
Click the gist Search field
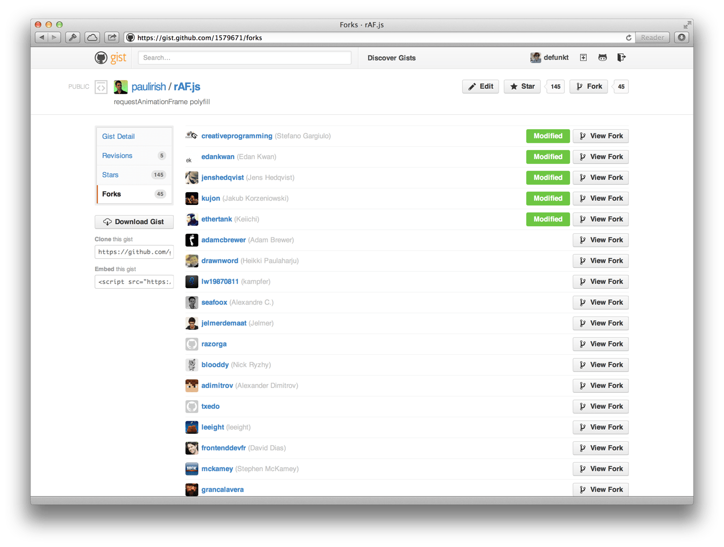(x=244, y=58)
